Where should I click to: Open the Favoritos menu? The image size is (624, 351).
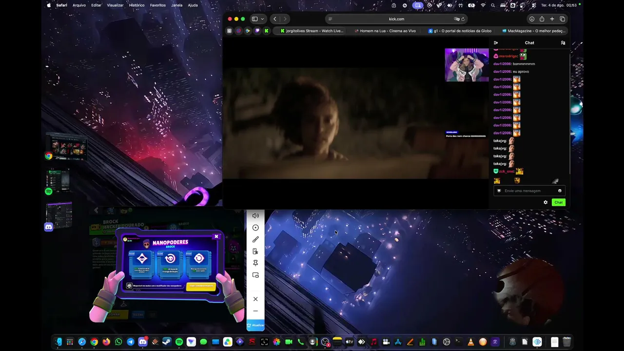click(x=158, y=5)
